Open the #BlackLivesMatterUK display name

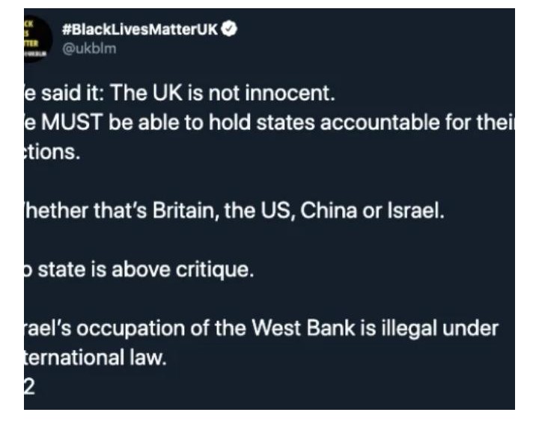pyautogui.click(x=140, y=29)
